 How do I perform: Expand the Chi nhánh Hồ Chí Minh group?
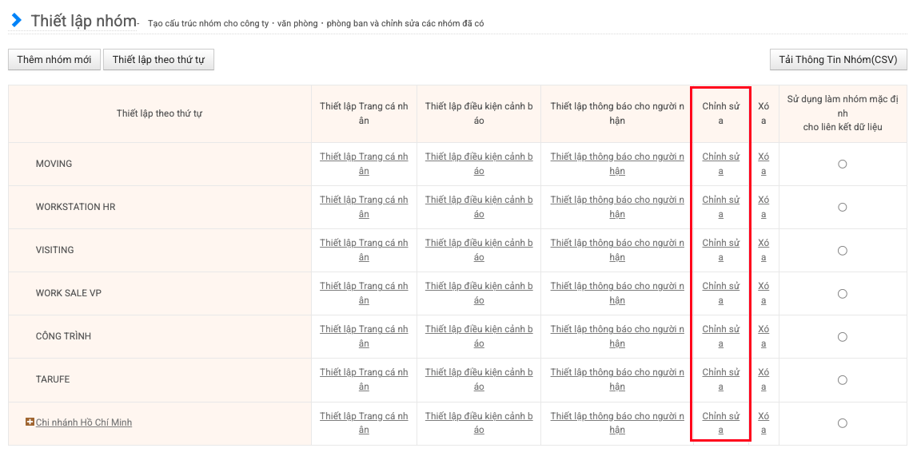tap(30, 422)
